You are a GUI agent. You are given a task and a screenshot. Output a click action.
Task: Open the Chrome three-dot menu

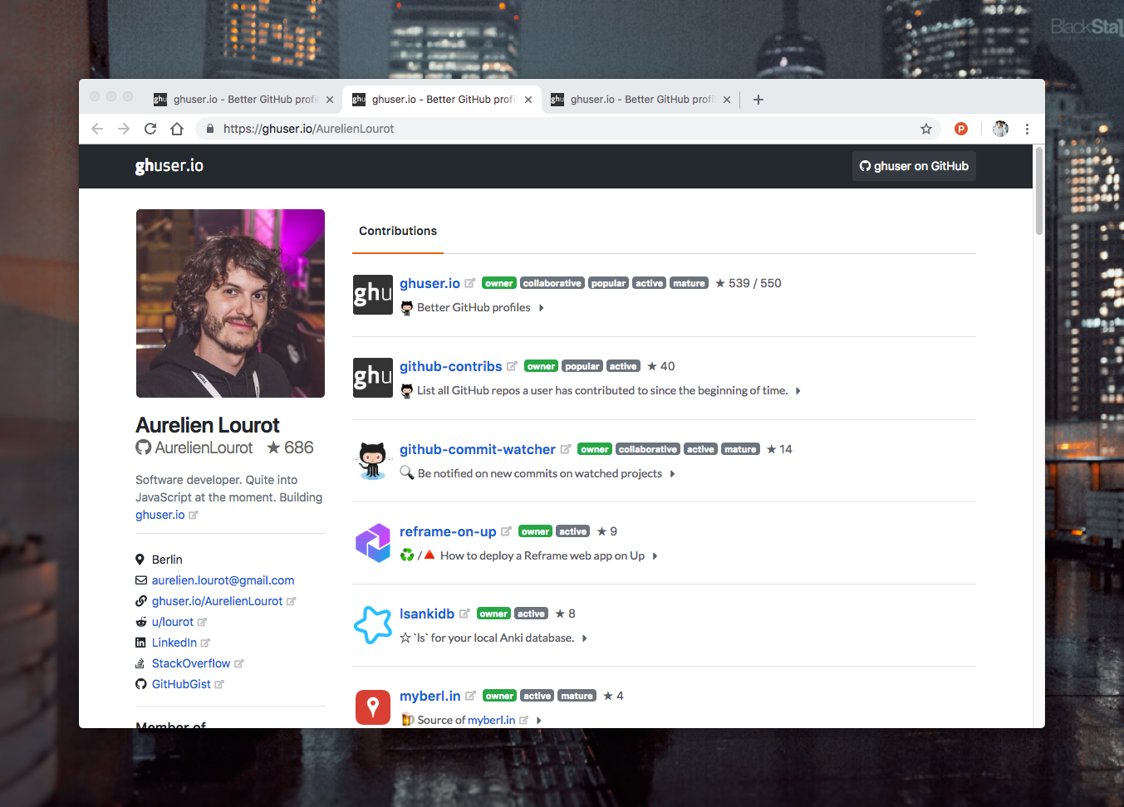(x=1027, y=129)
